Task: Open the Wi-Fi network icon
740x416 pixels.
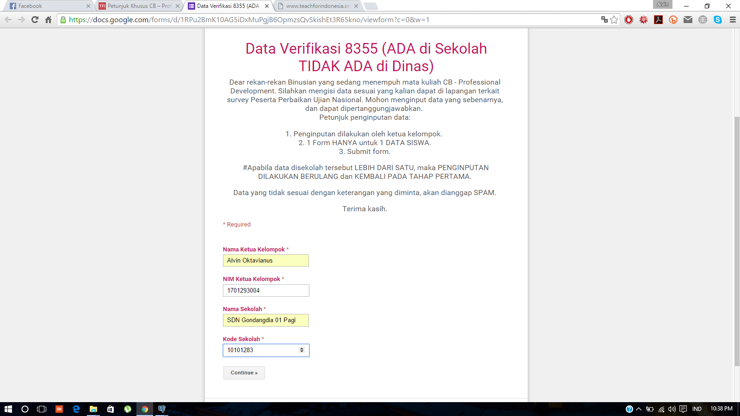Action: point(661,409)
